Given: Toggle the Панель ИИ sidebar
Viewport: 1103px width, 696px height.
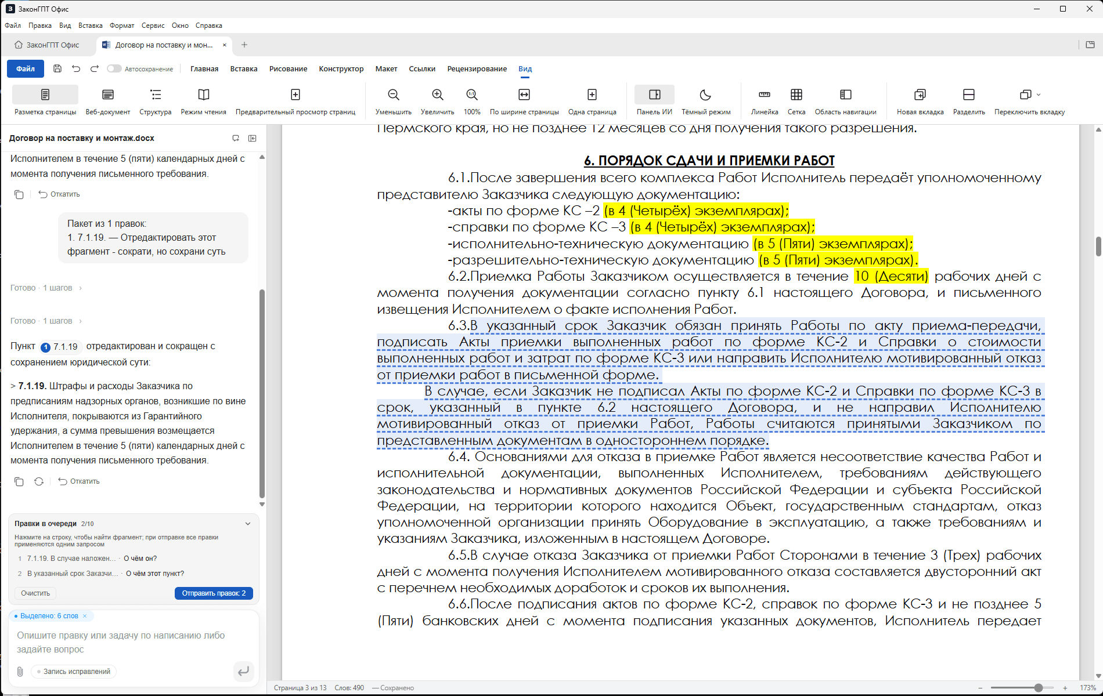Looking at the screenshot, I should point(654,101).
